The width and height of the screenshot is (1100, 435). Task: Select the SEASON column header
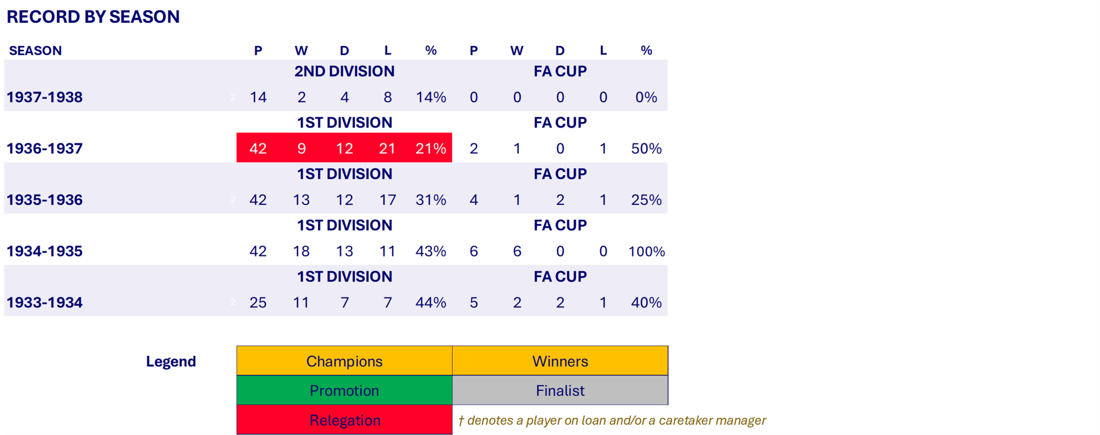point(36,50)
